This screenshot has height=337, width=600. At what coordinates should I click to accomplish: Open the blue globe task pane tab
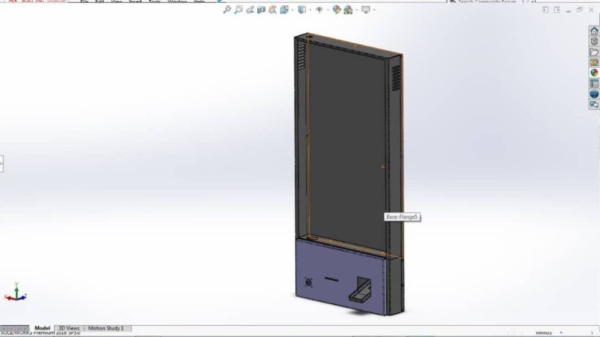(x=594, y=94)
